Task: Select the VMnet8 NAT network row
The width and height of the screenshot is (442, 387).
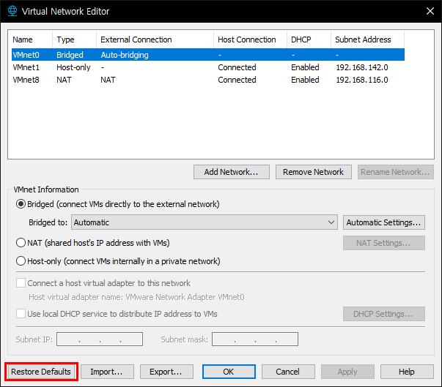Action: [x=208, y=80]
